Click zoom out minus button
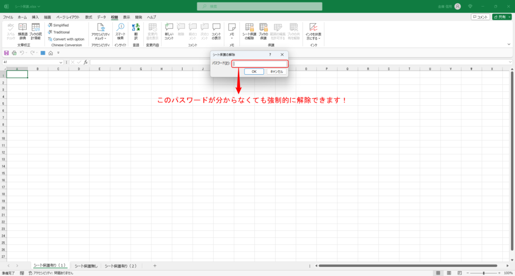 [x=468, y=272]
